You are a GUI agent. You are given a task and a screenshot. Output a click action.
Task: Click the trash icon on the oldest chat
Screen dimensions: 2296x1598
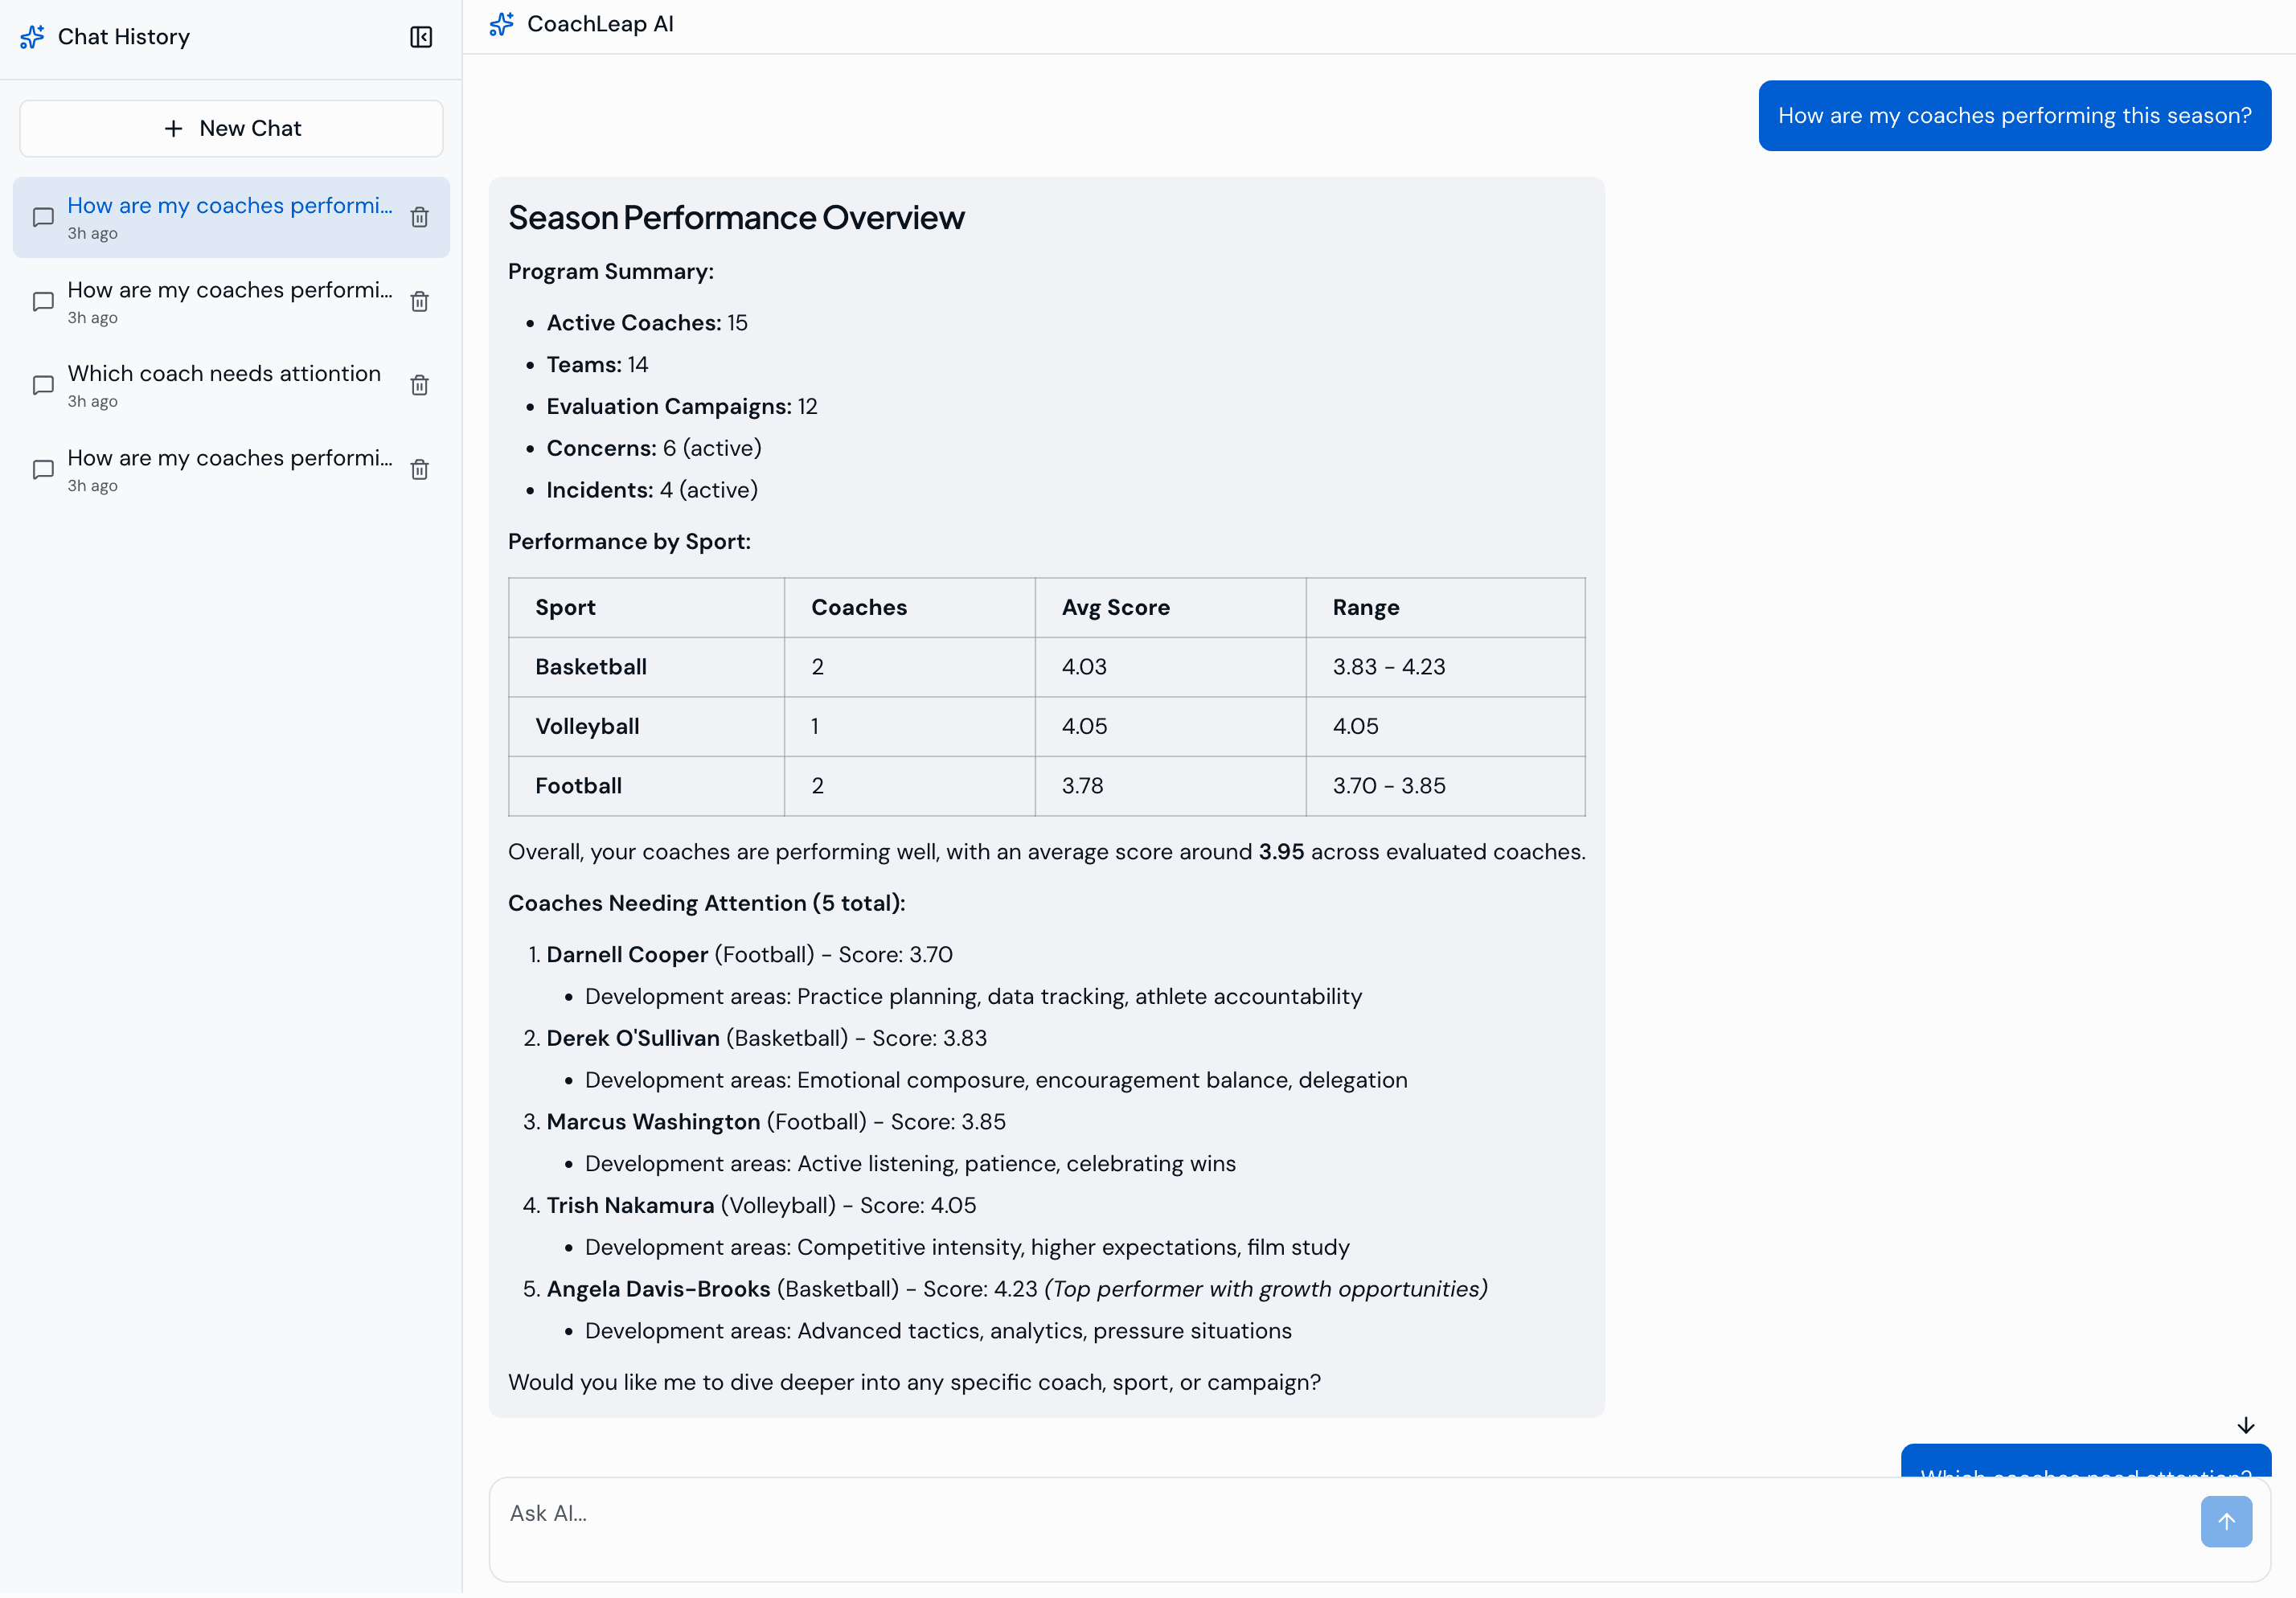click(x=420, y=469)
